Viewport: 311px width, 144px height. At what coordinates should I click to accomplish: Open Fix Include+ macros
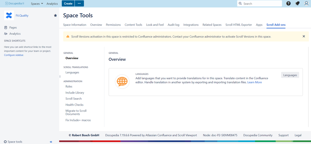click(78, 120)
